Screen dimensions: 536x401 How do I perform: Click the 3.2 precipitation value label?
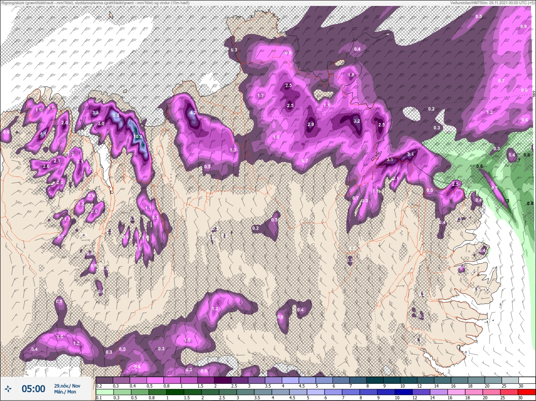click(x=357, y=121)
